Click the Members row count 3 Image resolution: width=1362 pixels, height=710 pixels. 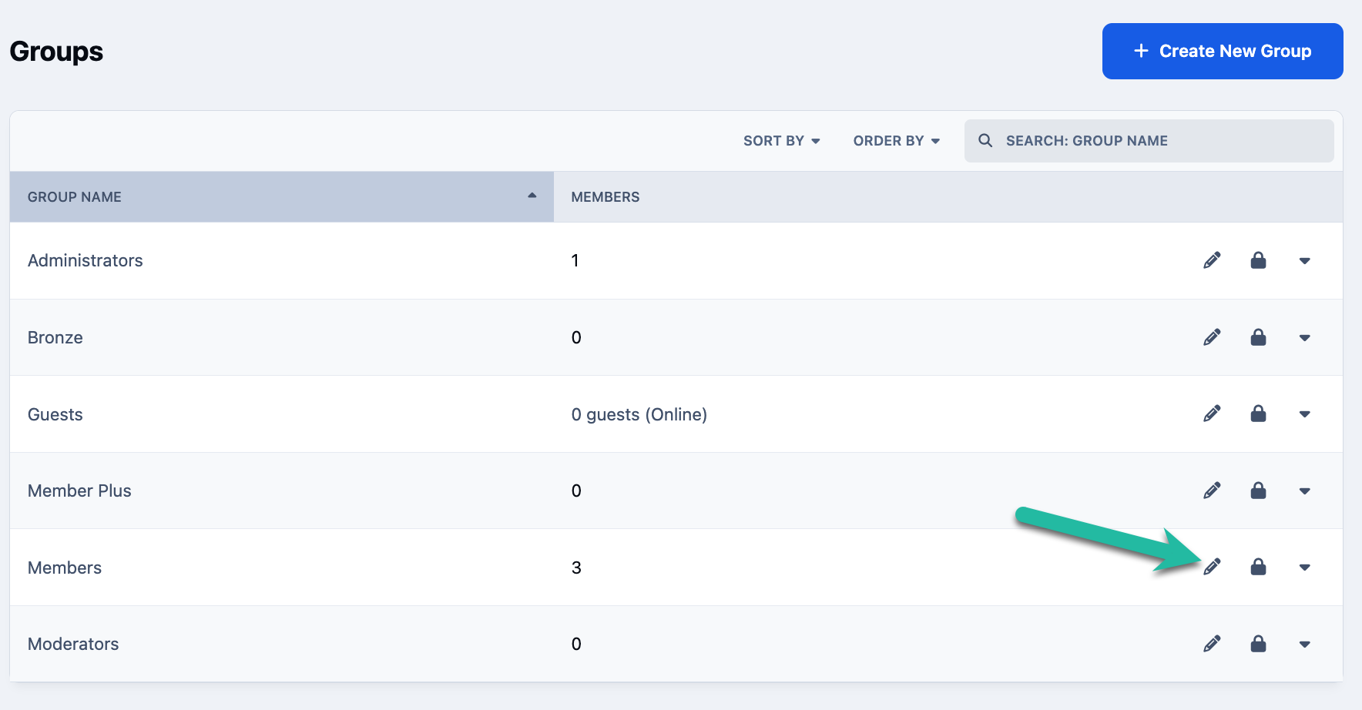click(576, 568)
